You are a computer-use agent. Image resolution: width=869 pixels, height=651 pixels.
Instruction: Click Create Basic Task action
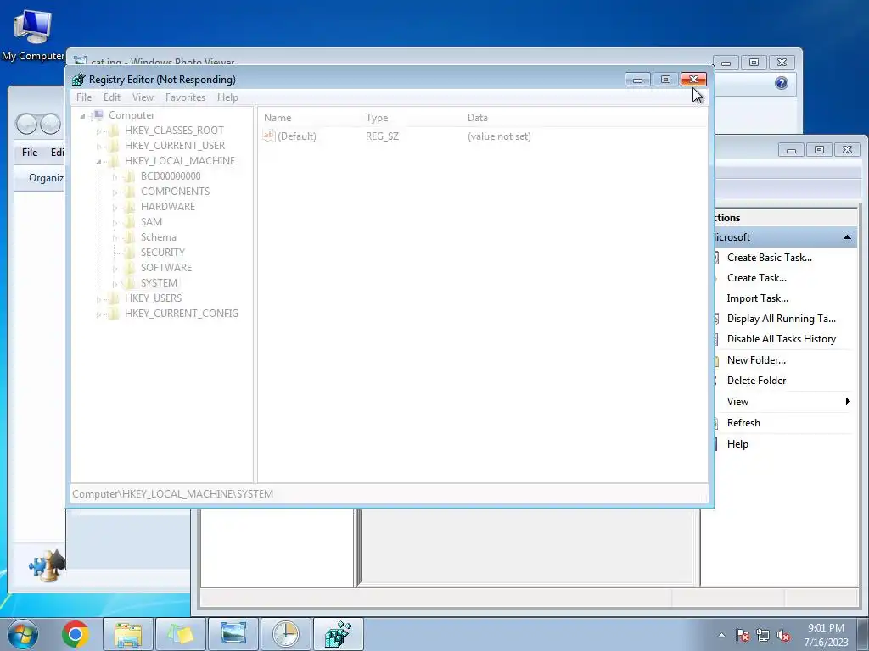pyautogui.click(x=769, y=258)
